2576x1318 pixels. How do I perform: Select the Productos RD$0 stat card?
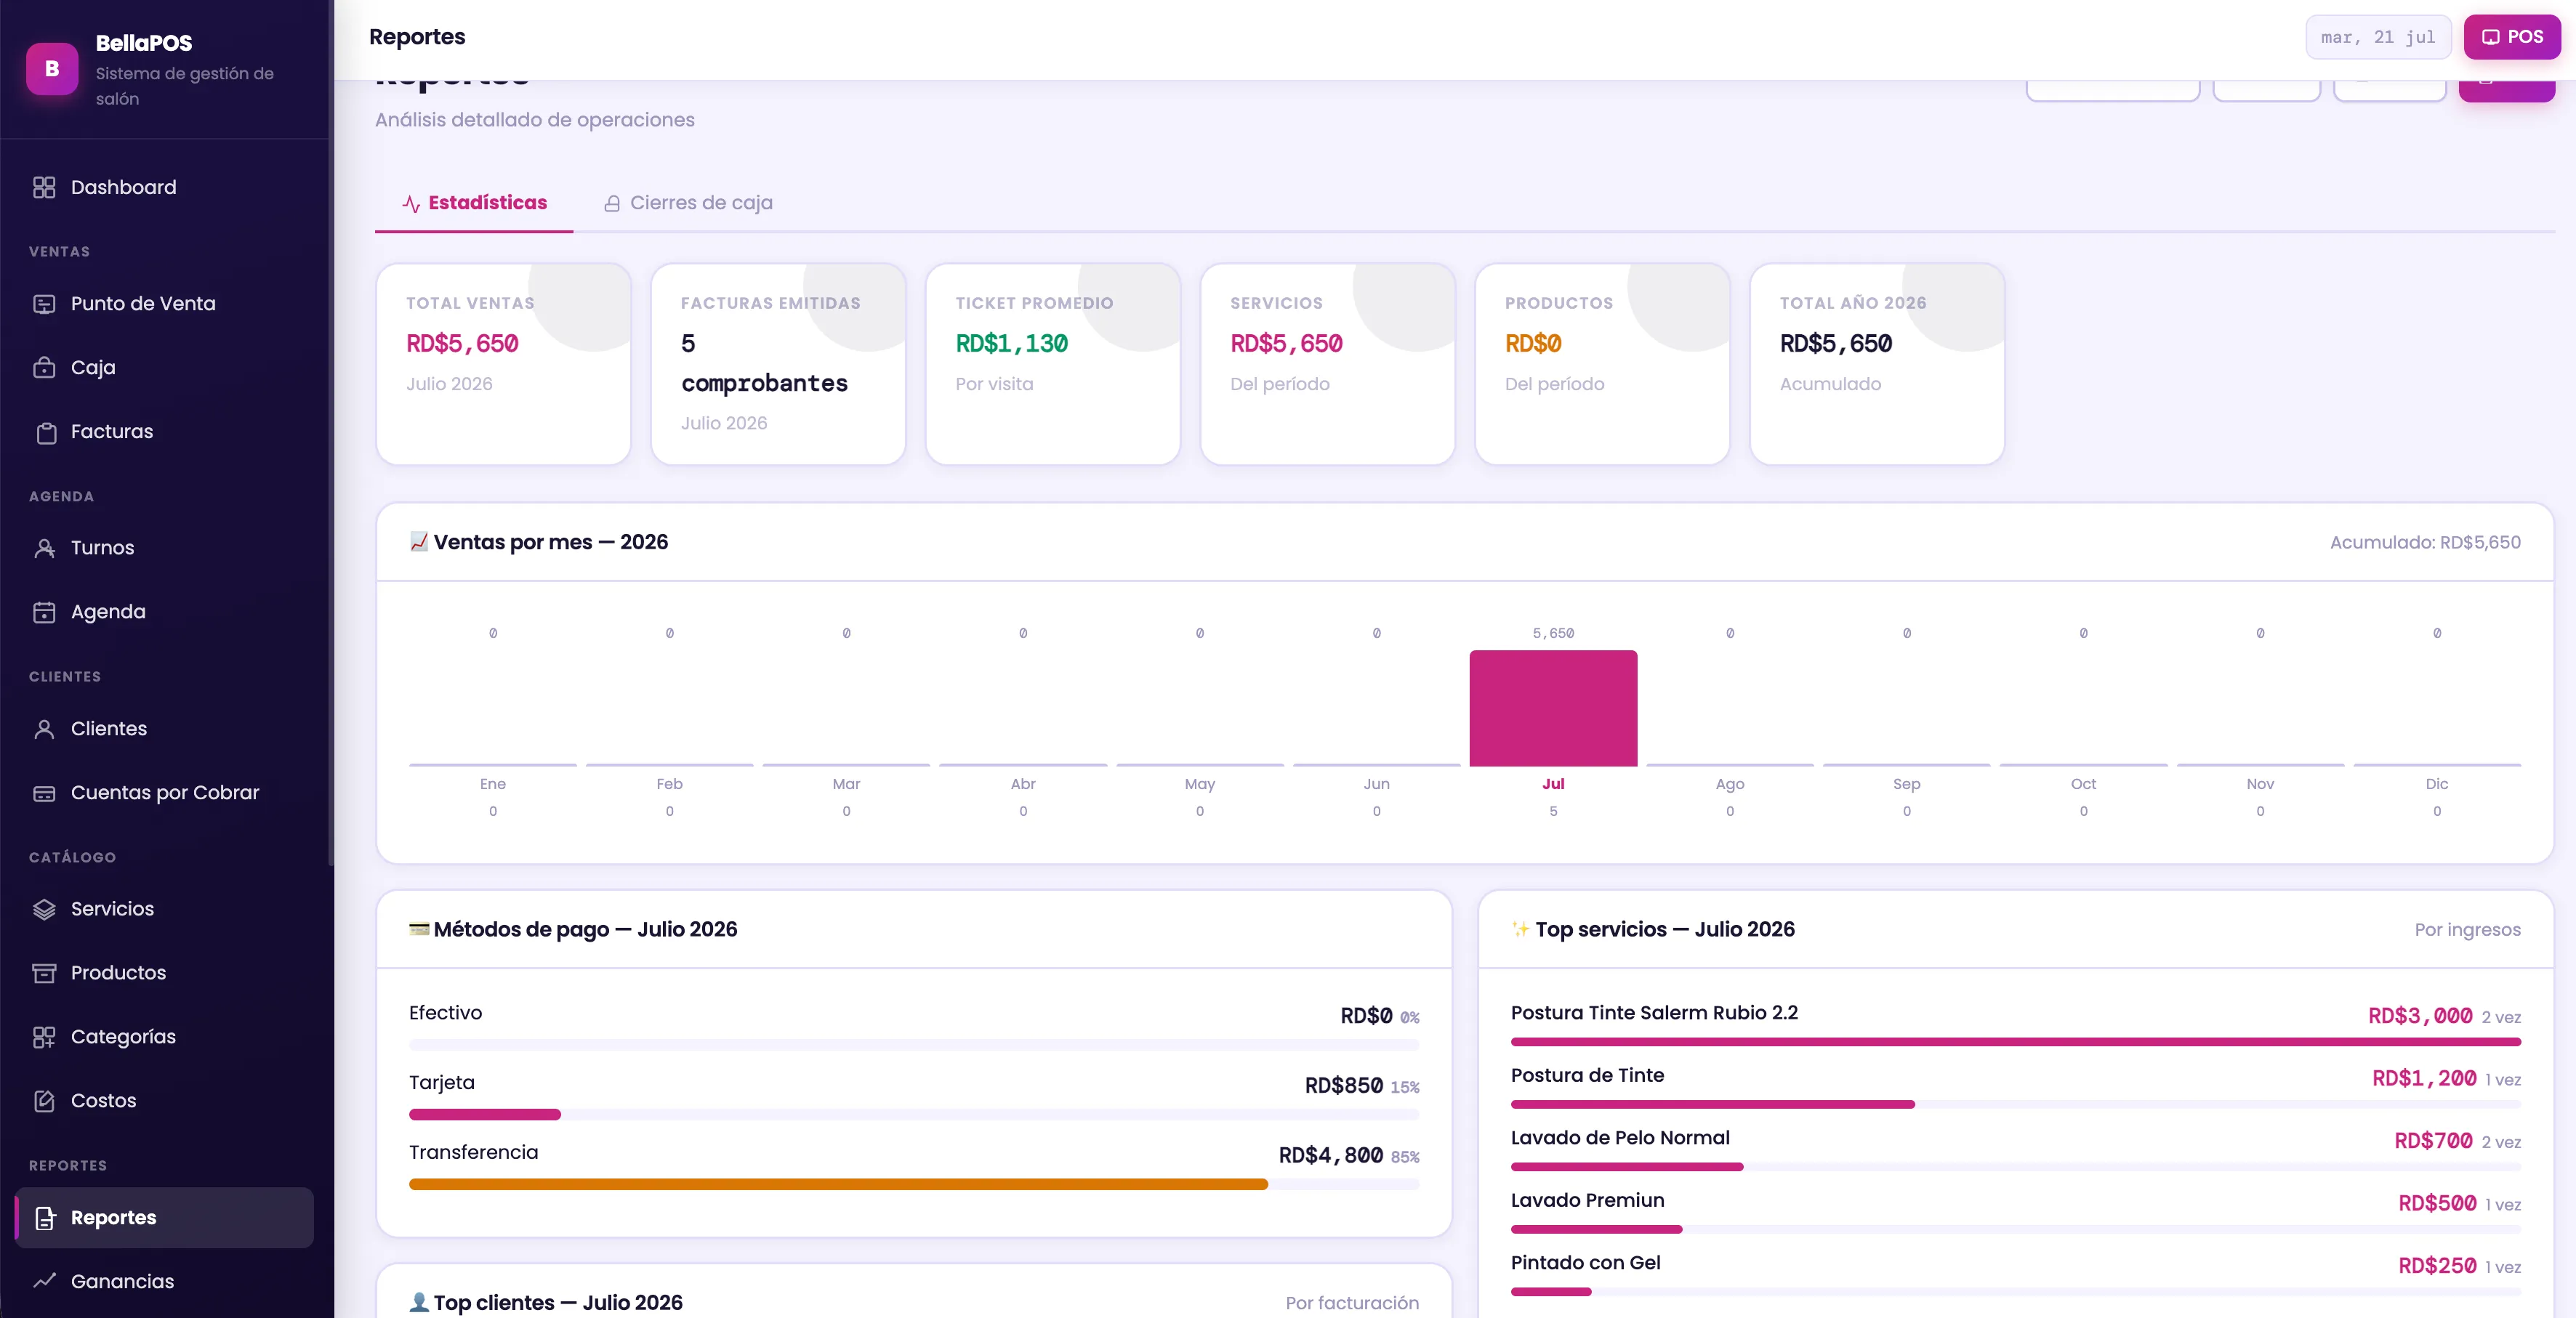point(1603,364)
